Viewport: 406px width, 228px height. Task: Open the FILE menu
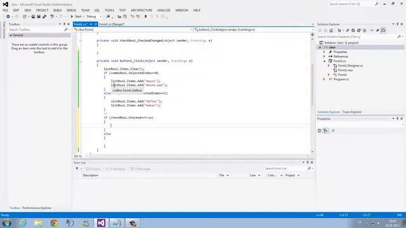pos(5,10)
